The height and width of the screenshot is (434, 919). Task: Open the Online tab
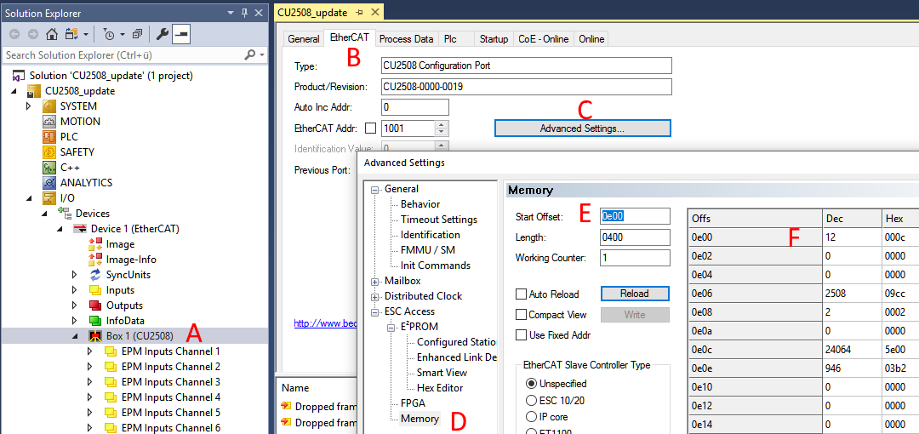[591, 38]
